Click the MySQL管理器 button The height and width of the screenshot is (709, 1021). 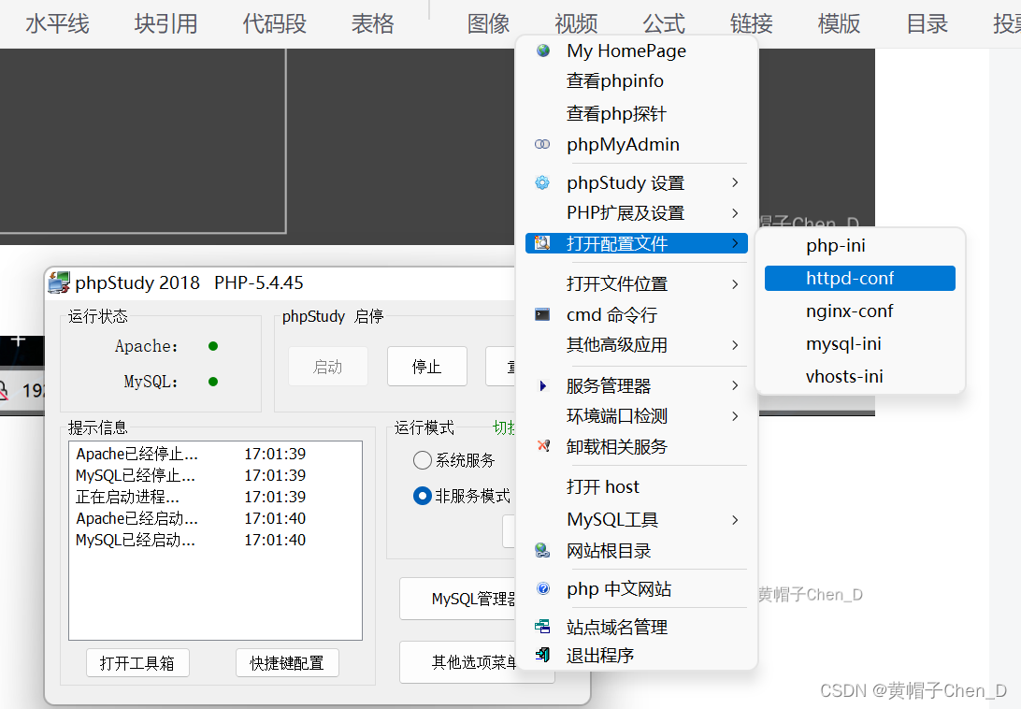[457, 599]
